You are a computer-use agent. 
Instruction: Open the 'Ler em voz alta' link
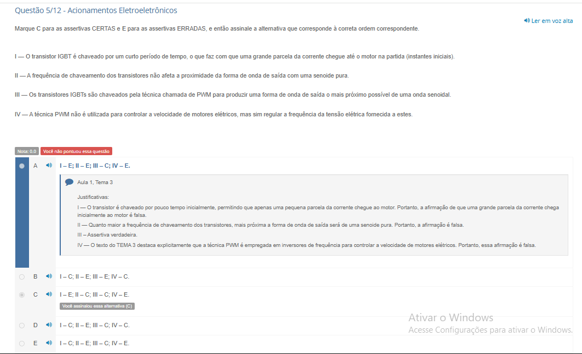tap(552, 21)
